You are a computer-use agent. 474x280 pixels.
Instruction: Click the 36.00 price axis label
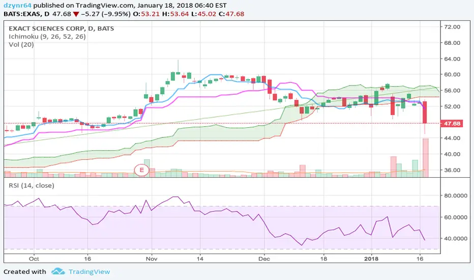(x=452, y=170)
